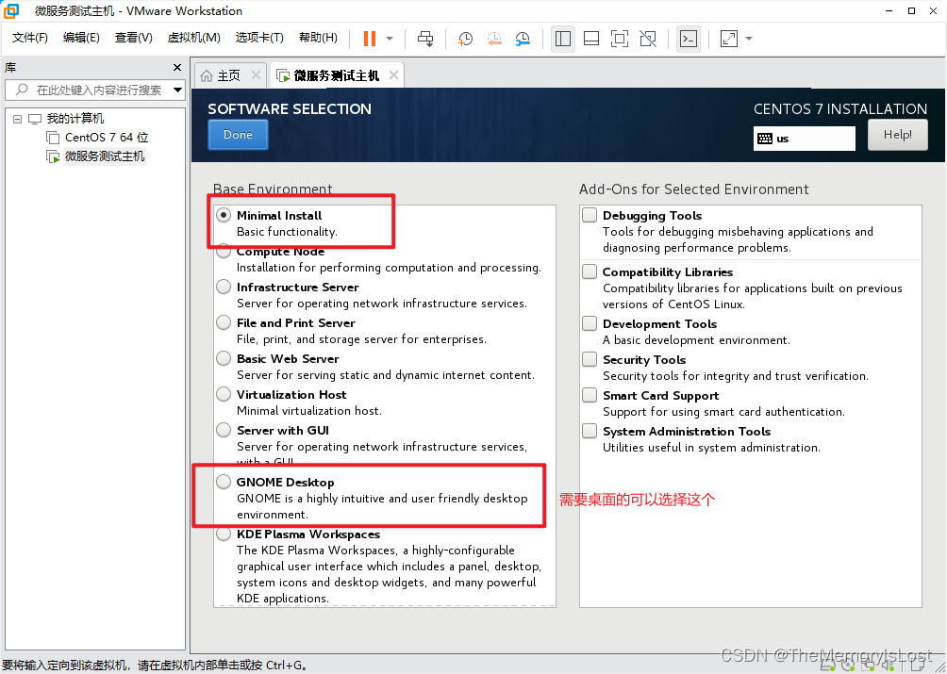Select 微服务测试主机 in the library tree
The height and width of the screenshot is (674, 947).
tap(105, 156)
